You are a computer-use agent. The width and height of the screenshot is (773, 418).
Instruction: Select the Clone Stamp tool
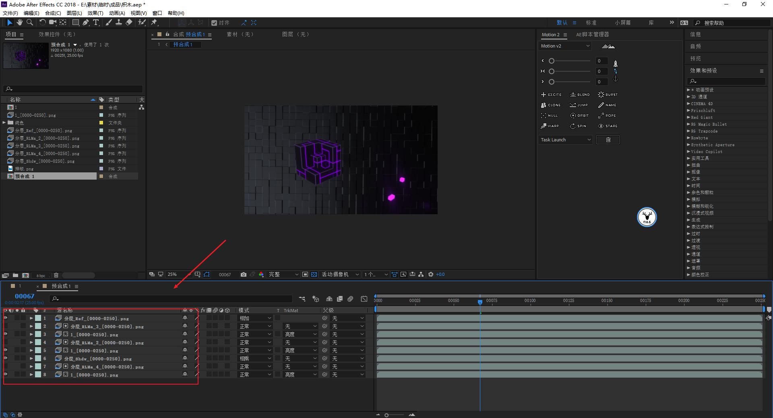click(x=119, y=23)
